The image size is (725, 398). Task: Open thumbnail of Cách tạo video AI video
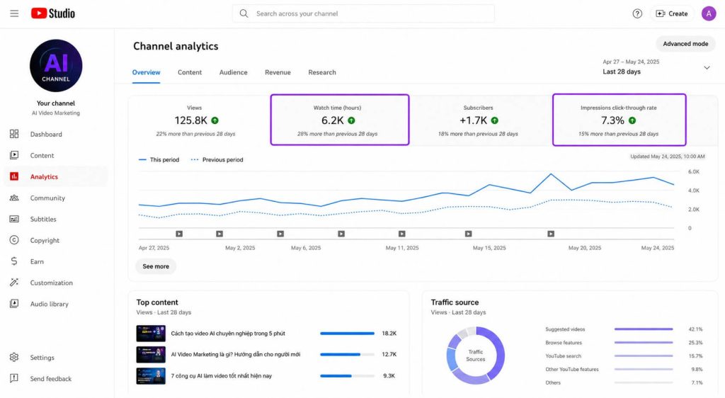tap(151, 334)
